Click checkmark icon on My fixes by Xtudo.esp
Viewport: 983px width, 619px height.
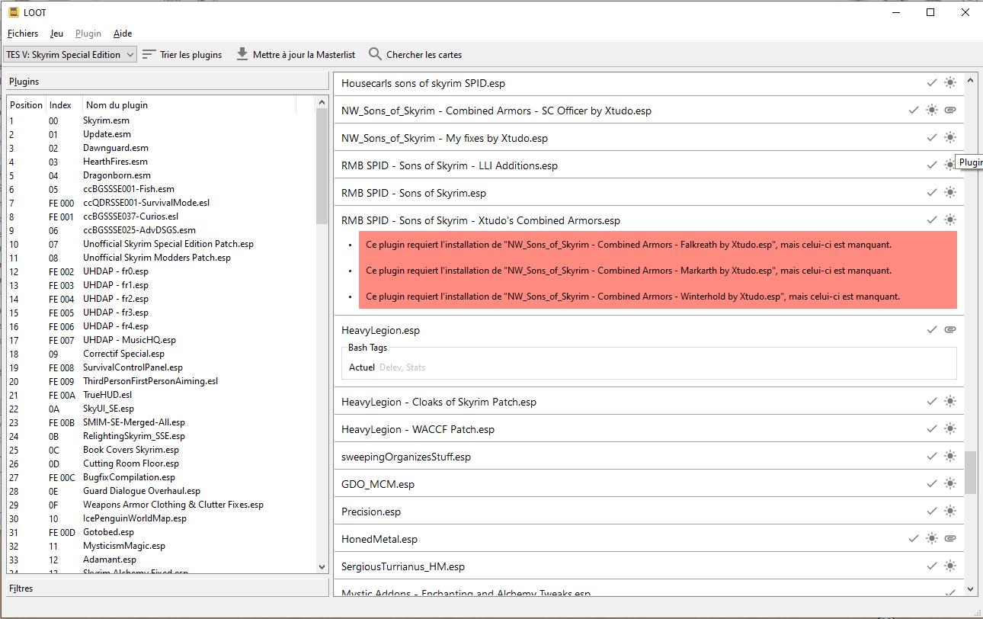[931, 137]
